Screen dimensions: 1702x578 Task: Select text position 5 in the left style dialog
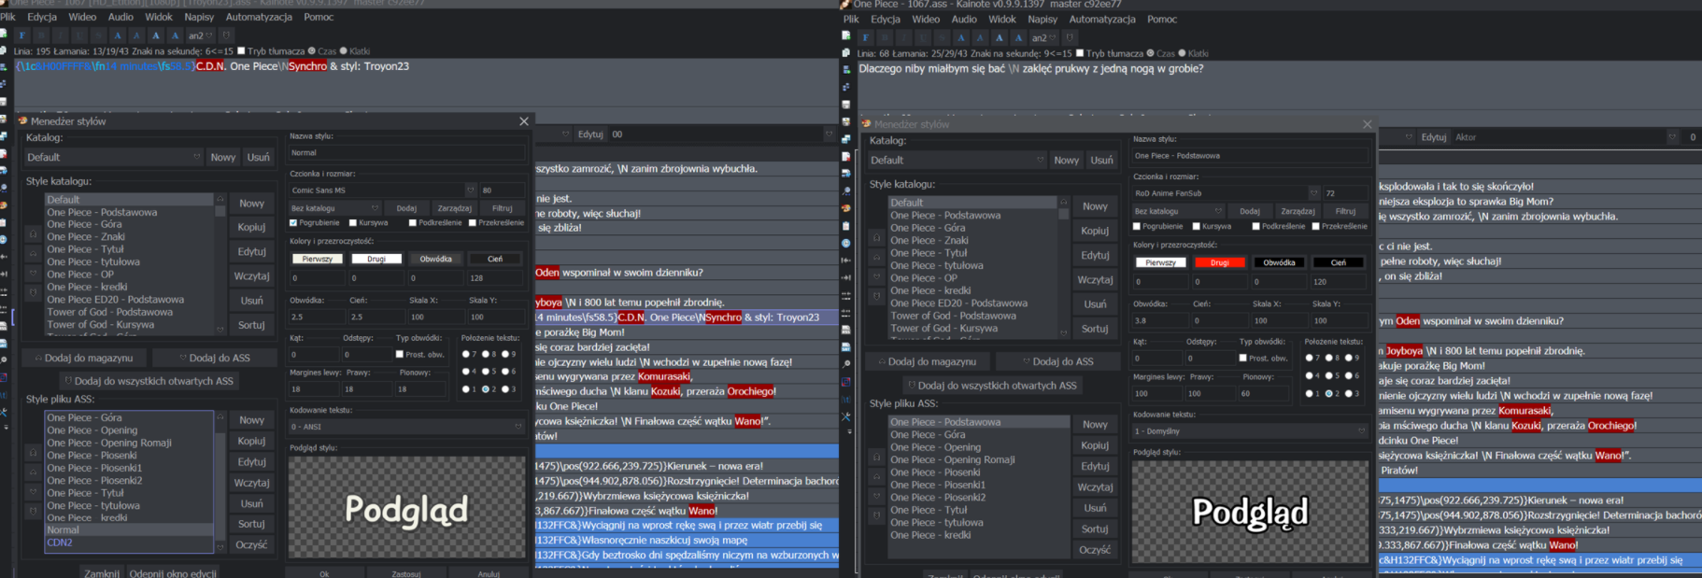click(486, 372)
